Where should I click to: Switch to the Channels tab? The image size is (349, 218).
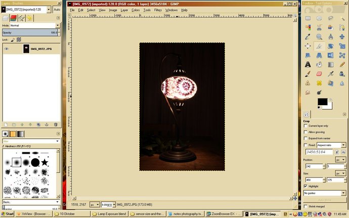tap(14, 18)
